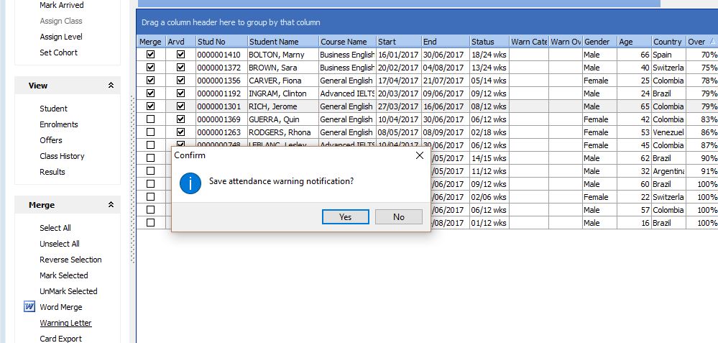Open Class History view
Image resolution: width=718 pixels, height=343 pixels.
point(62,156)
